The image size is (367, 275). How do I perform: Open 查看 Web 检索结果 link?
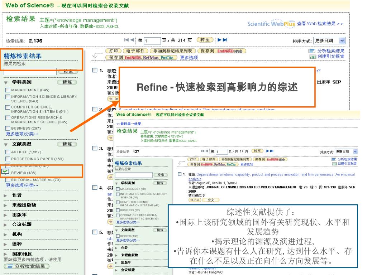click(x=320, y=24)
